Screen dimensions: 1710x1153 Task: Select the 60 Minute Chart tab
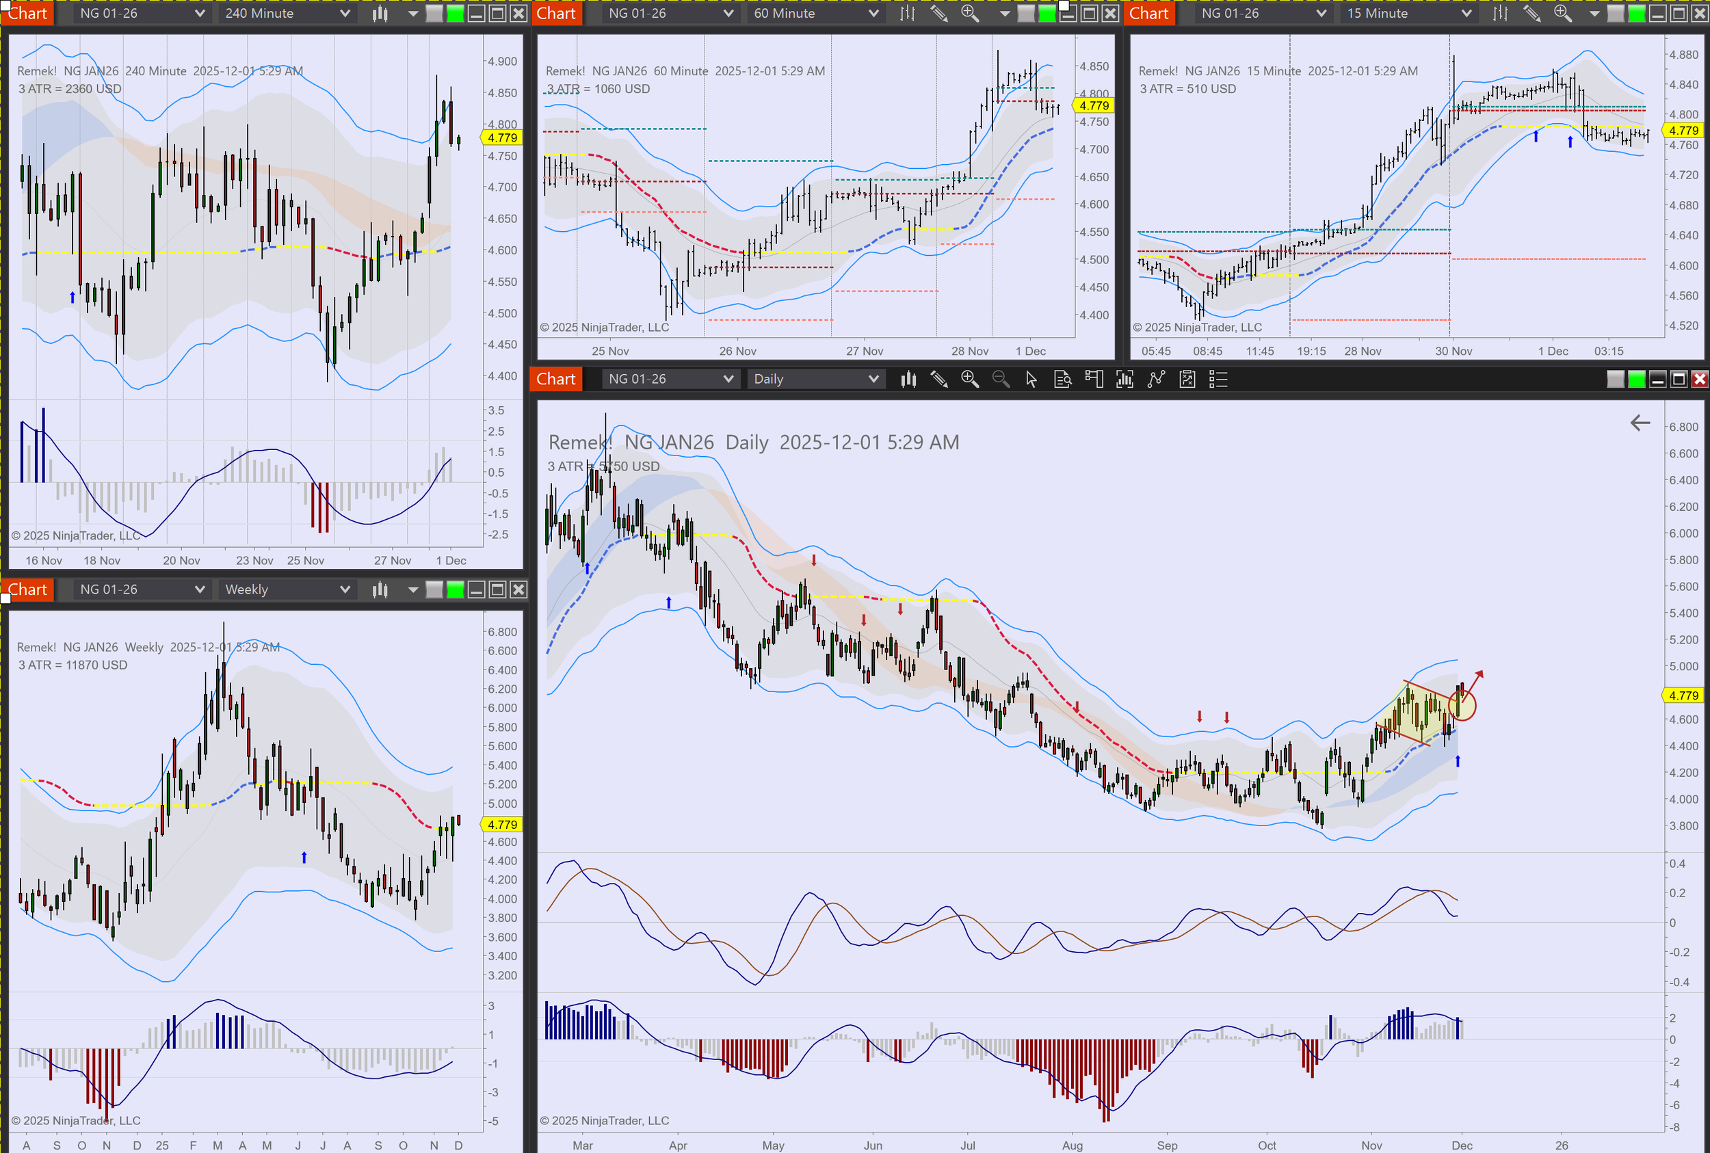point(556,13)
